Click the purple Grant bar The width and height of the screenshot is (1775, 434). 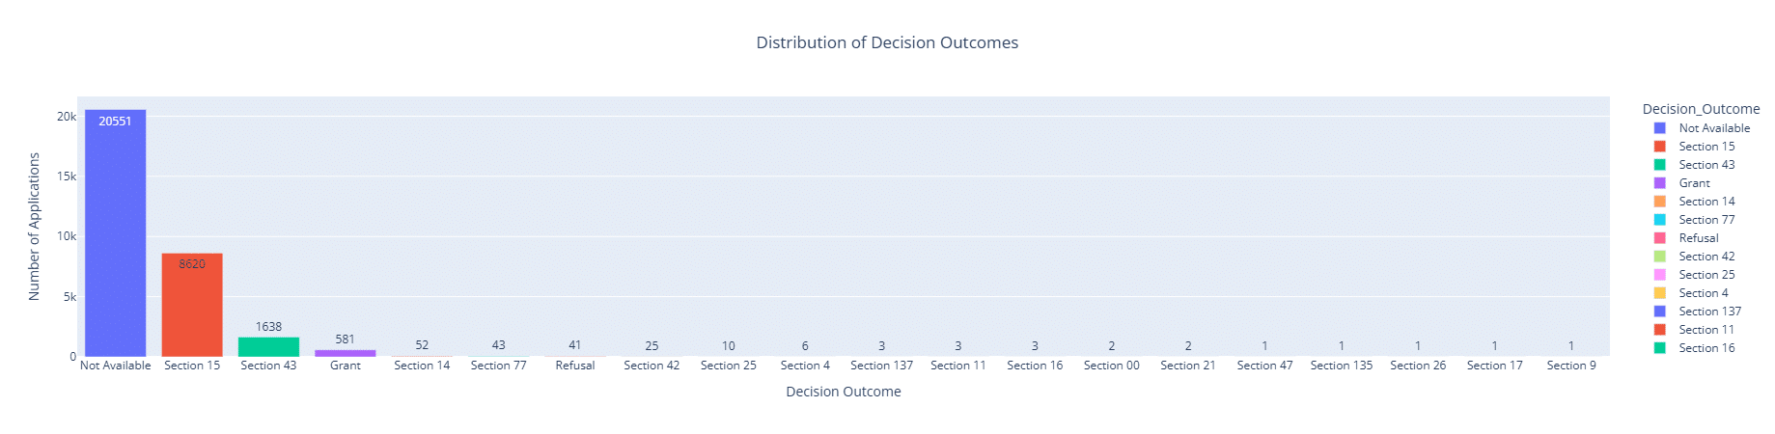(x=345, y=353)
